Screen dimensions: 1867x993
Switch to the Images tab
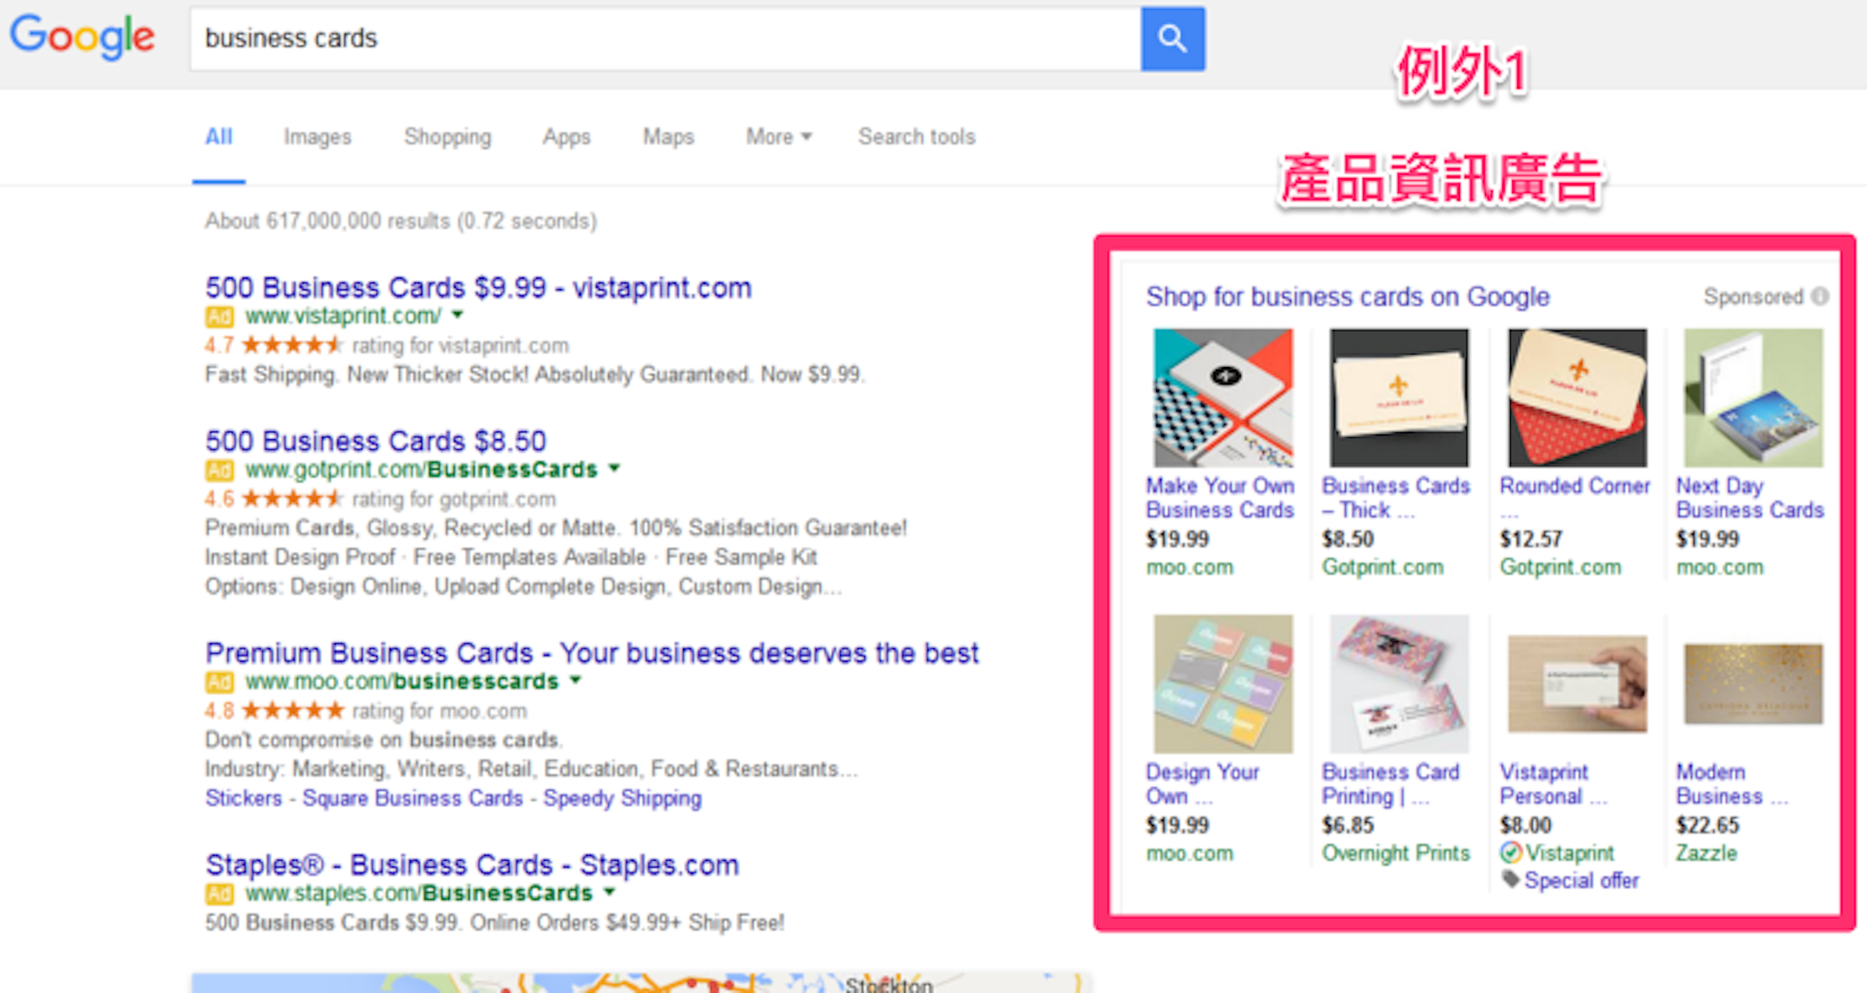tap(317, 137)
